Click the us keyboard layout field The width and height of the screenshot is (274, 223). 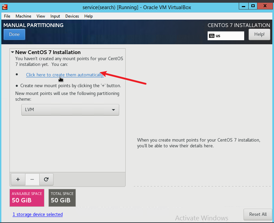[226, 36]
